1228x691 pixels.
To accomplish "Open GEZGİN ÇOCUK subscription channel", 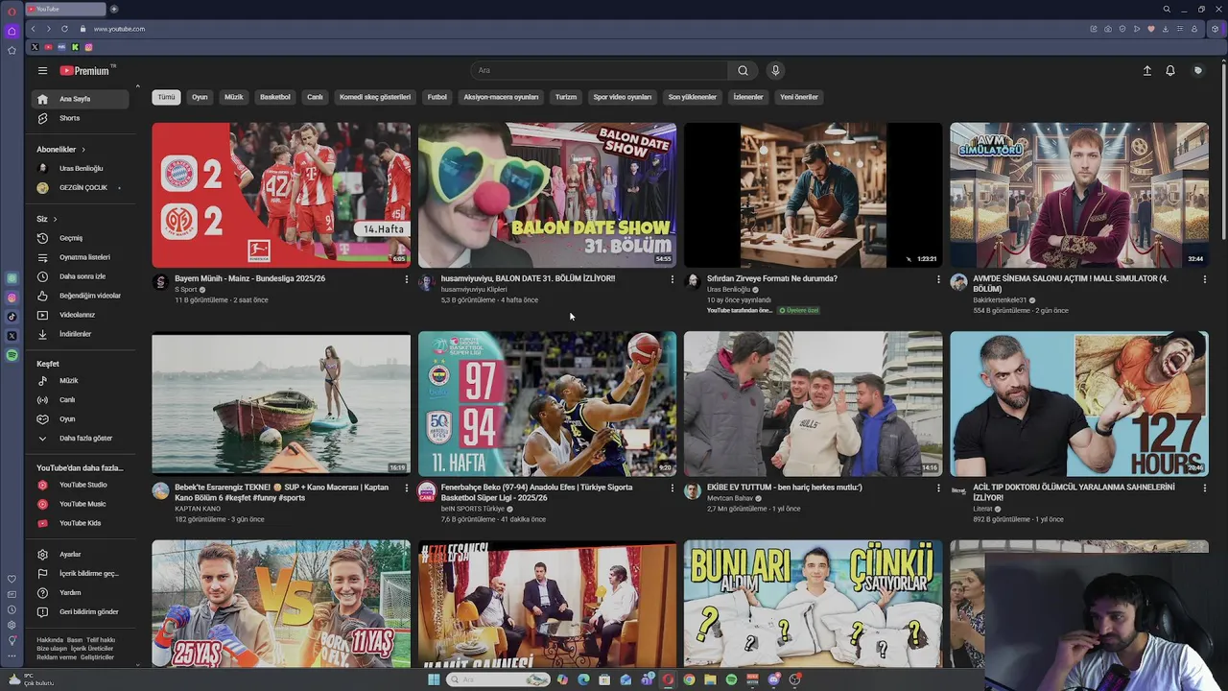I will coord(81,187).
